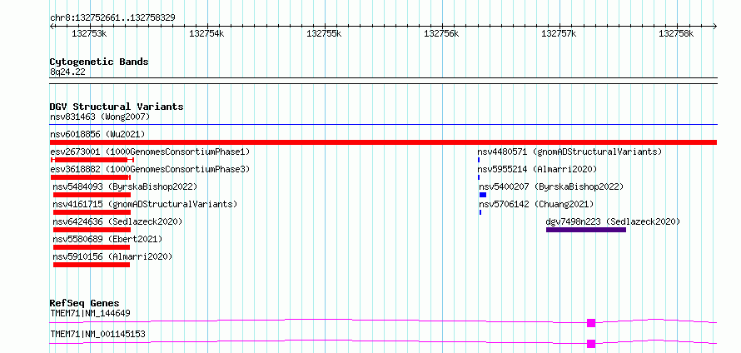Open esv2673001 1000GenomesConsortiumPhase1 label
This screenshot has height=353, width=741.
click(150, 152)
